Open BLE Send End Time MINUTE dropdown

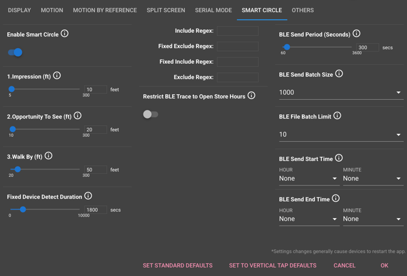pos(372,219)
